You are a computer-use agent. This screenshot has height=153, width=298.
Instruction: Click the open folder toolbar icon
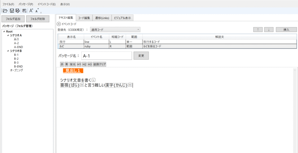click(x=5, y=11)
